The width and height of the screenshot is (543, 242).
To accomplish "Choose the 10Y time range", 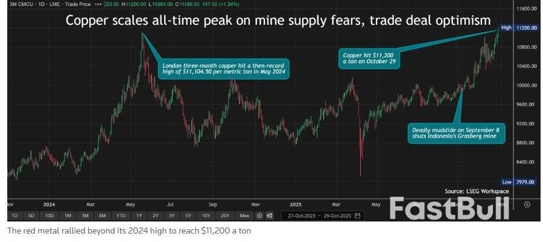I will [207, 215].
